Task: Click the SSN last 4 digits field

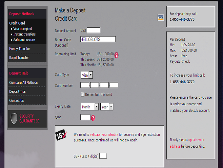Action: click(103, 156)
